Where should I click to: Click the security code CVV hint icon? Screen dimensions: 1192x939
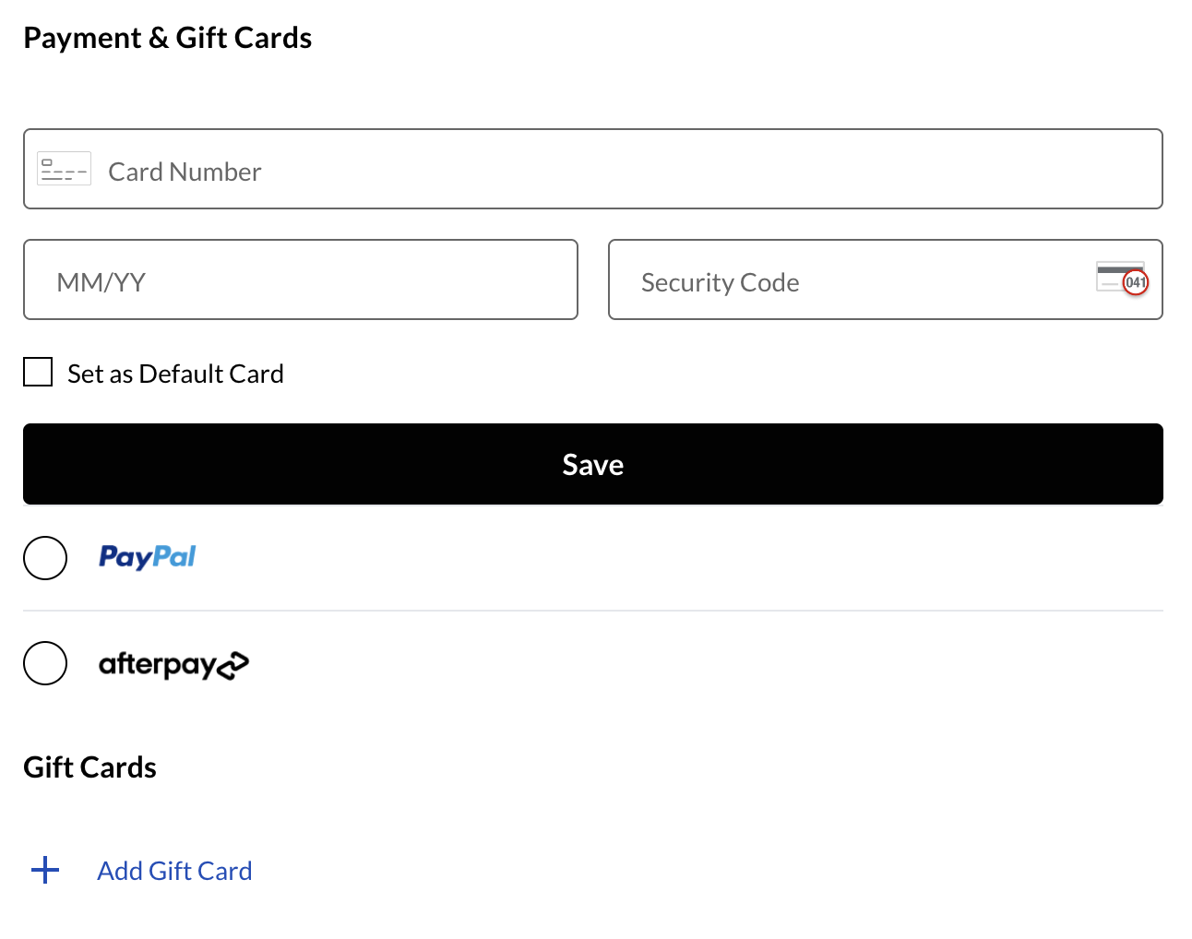click(x=1120, y=277)
